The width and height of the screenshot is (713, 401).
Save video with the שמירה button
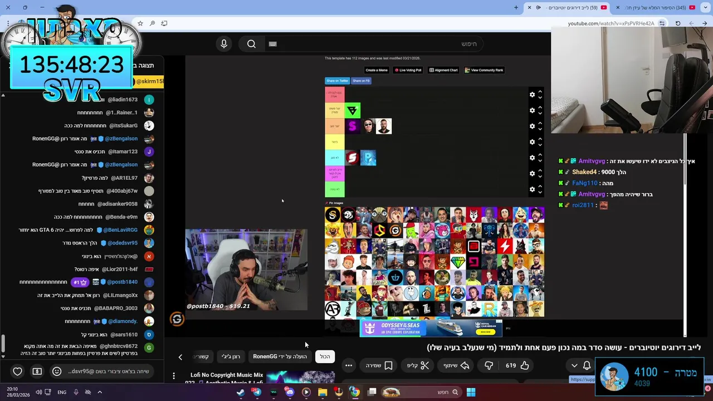379,365
